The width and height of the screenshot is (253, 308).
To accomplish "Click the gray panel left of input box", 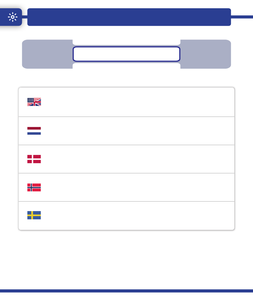I will 47,54.
